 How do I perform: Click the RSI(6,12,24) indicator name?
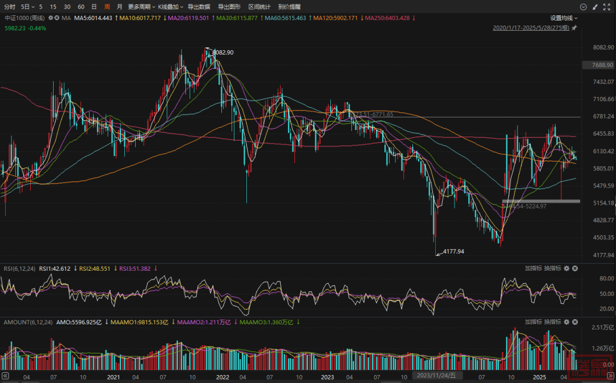[x=19, y=269]
